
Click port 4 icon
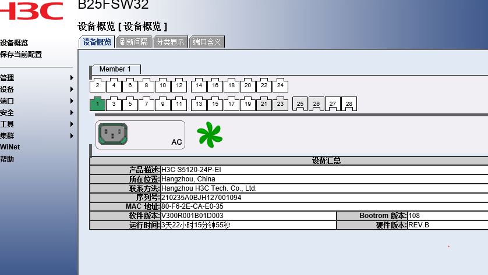pos(114,85)
